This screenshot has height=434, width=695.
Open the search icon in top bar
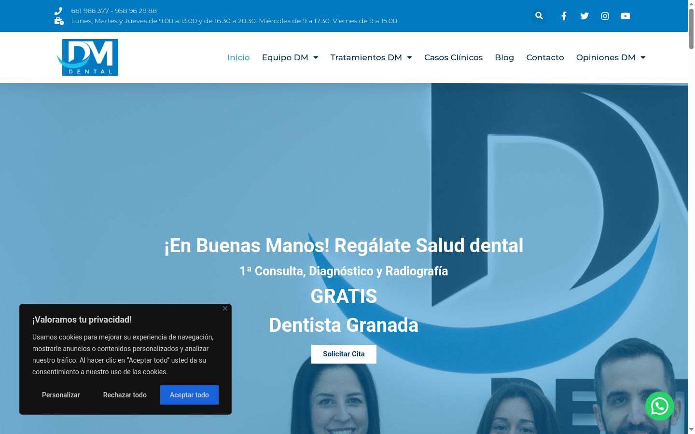click(x=539, y=16)
